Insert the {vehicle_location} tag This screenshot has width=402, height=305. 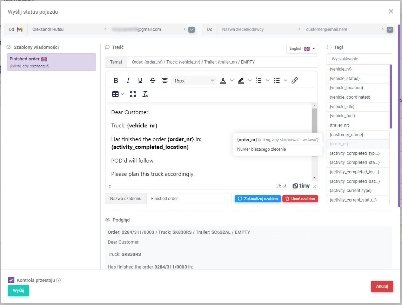click(x=358, y=88)
